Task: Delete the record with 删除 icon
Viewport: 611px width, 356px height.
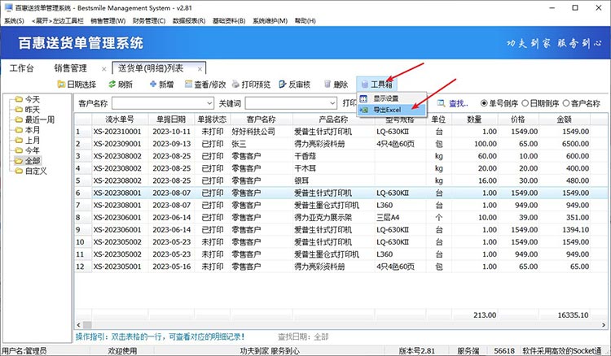Action: [x=327, y=85]
